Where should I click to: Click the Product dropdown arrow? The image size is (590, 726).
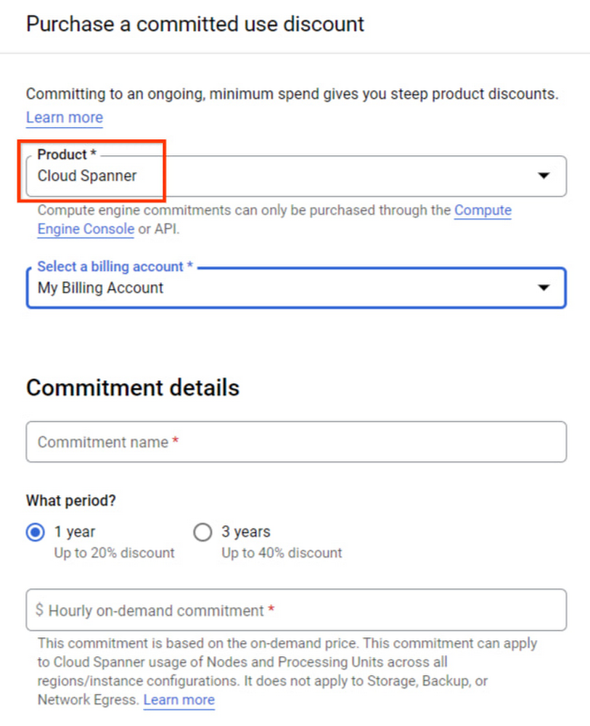click(543, 176)
